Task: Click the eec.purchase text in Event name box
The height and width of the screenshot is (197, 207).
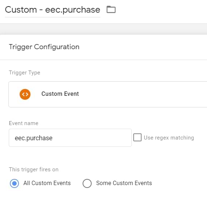Action: (x=34, y=138)
